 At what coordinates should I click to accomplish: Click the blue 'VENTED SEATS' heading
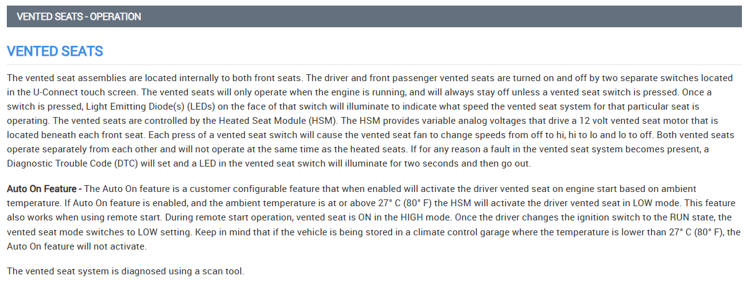(x=55, y=51)
